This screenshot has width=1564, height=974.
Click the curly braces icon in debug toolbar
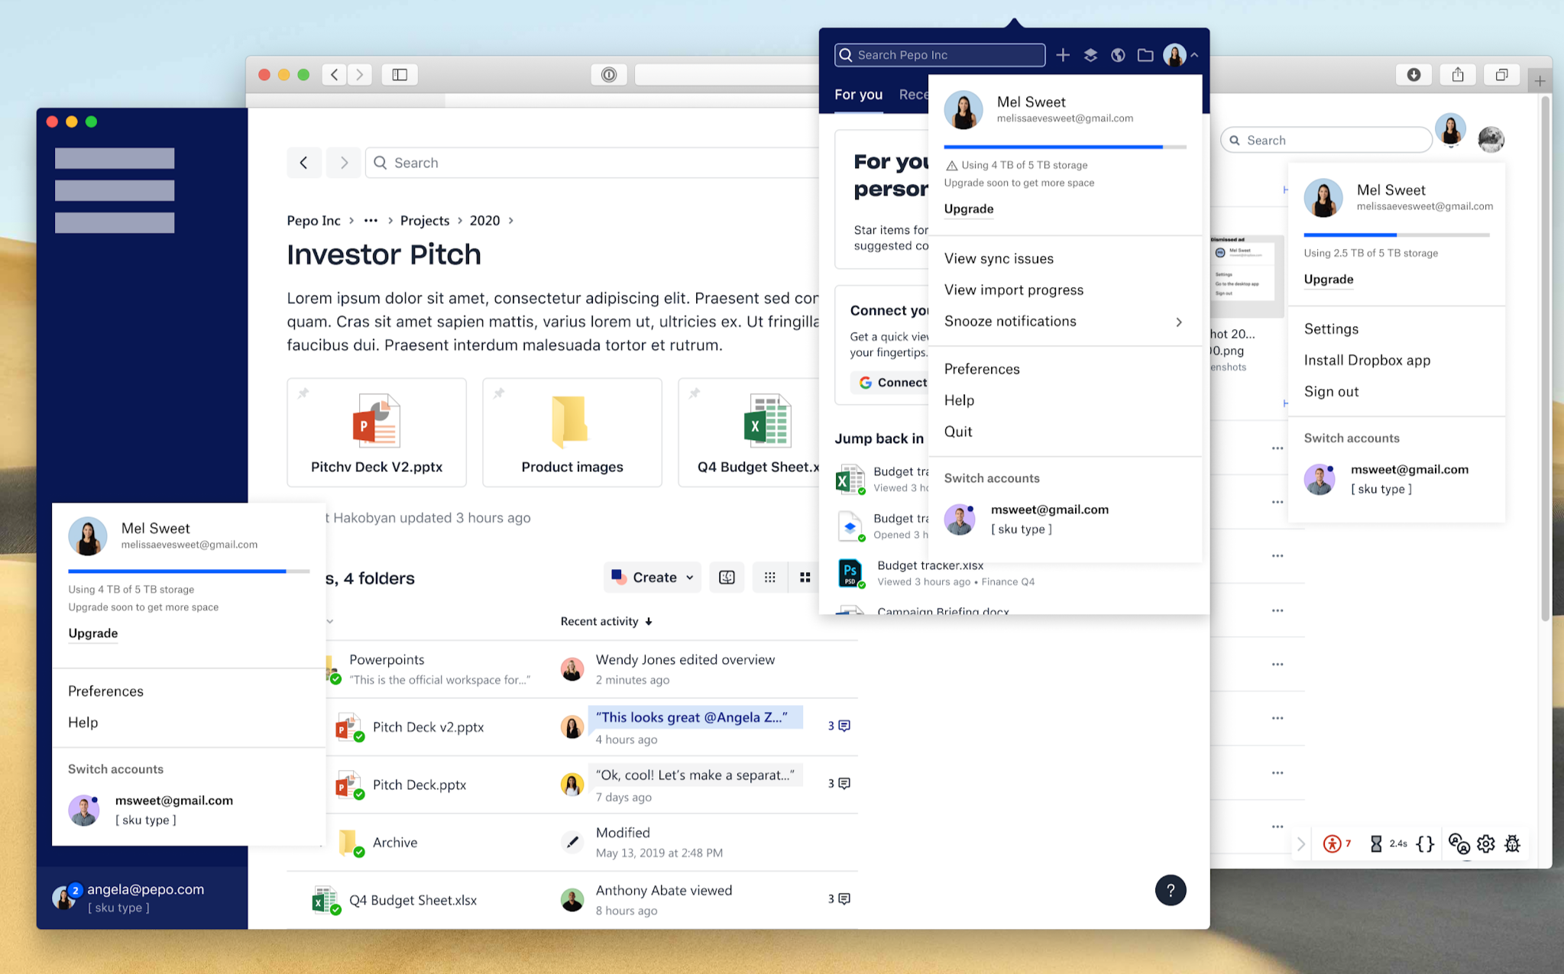(x=1424, y=843)
